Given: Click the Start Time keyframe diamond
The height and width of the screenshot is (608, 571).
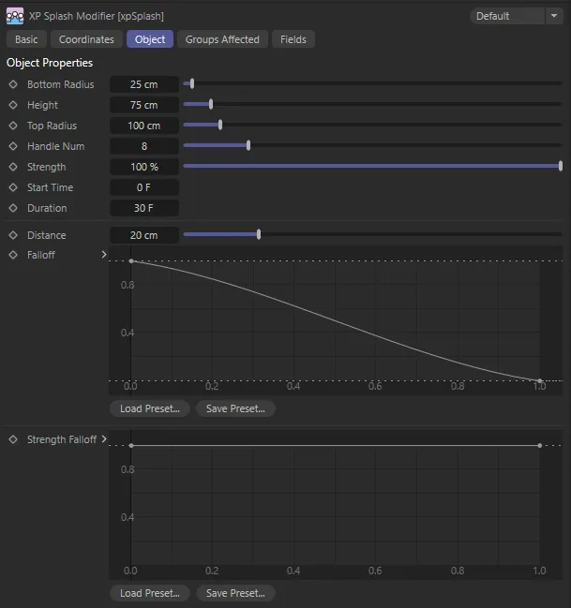Looking at the screenshot, I should coord(13,187).
